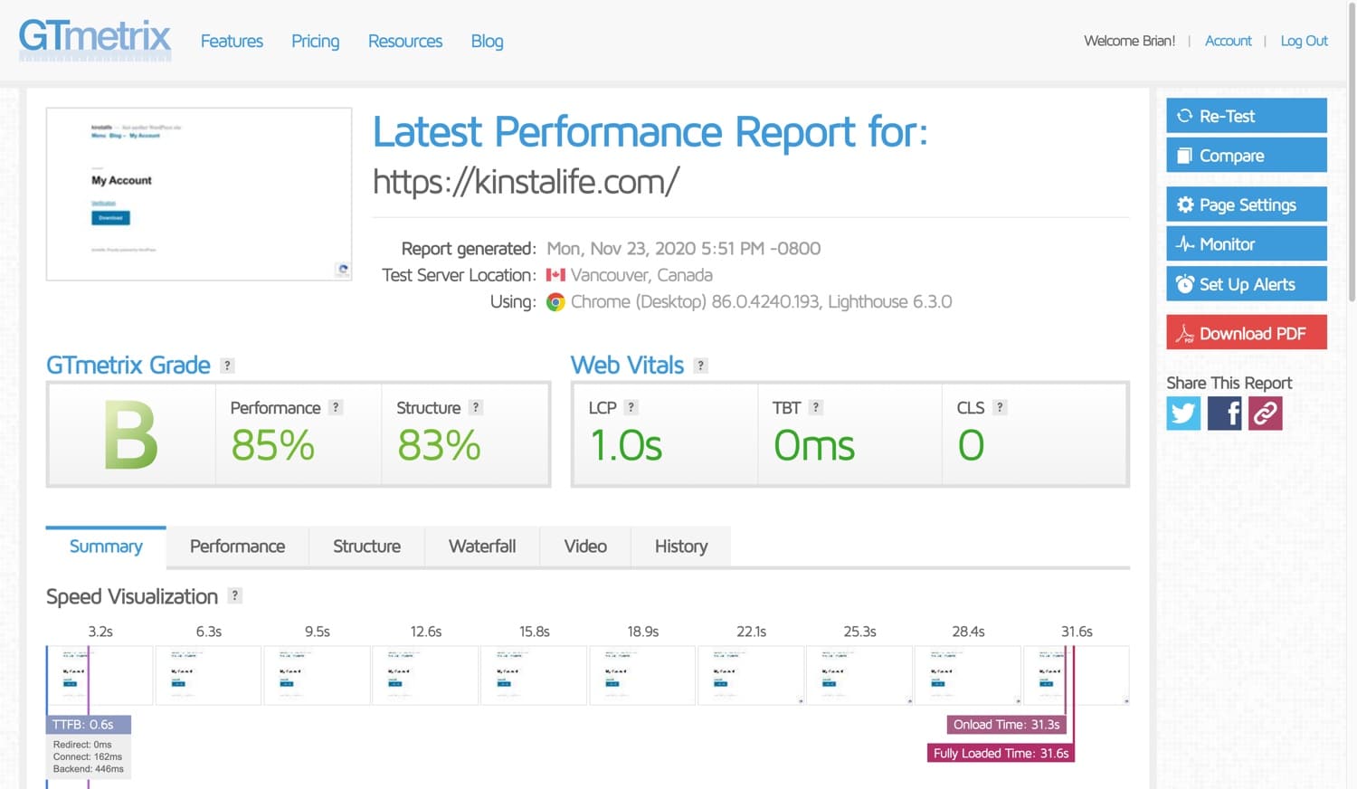Click the GTmetrix logo
1357x789 pixels.
(x=94, y=40)
